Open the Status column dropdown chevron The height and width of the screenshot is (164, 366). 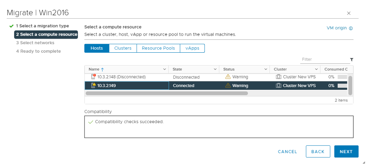click(x=266, y=69)
